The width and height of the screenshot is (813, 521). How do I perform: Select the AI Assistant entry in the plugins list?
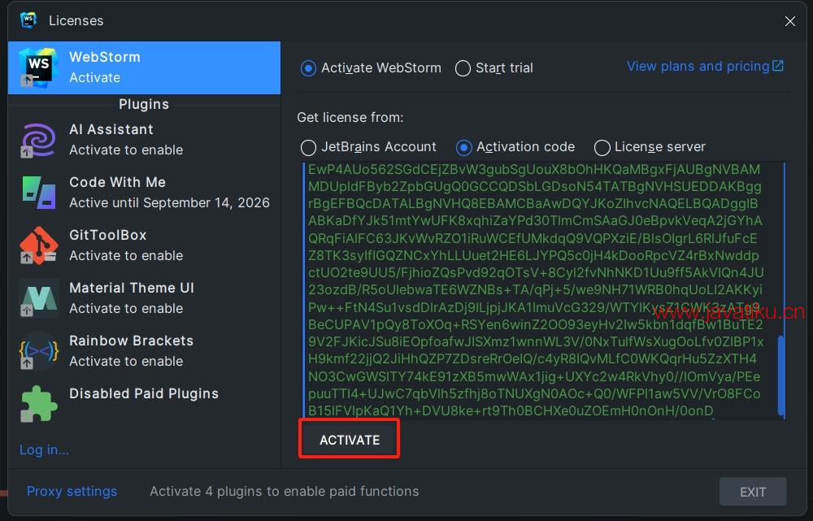tap(144, 140)
